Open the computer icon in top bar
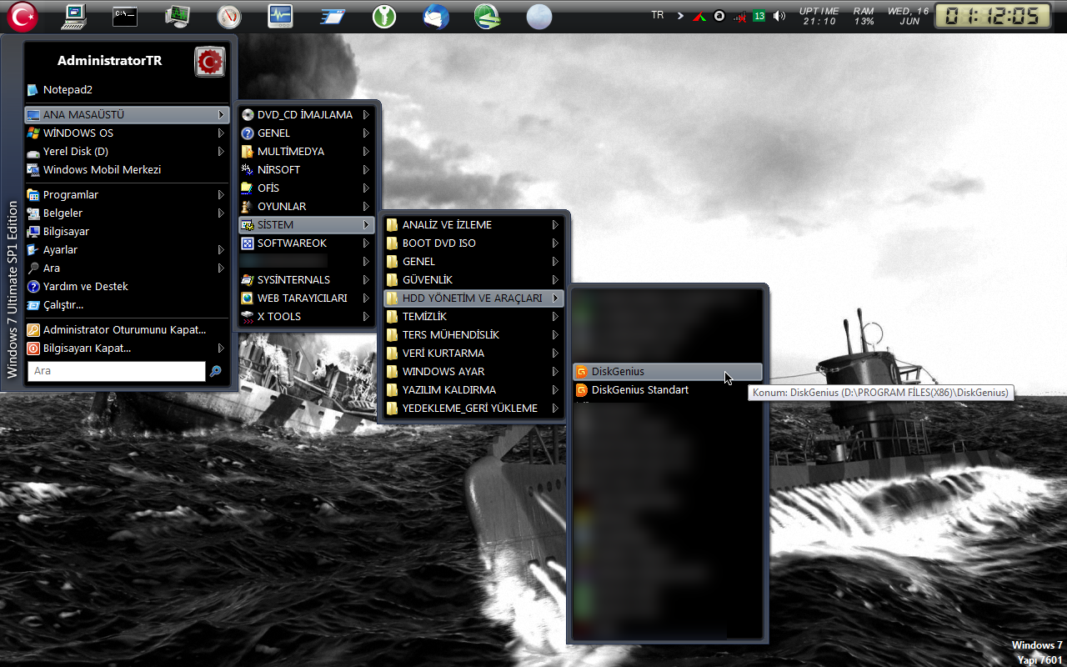The image size is (1067, 667). click(x=74, y=16)
